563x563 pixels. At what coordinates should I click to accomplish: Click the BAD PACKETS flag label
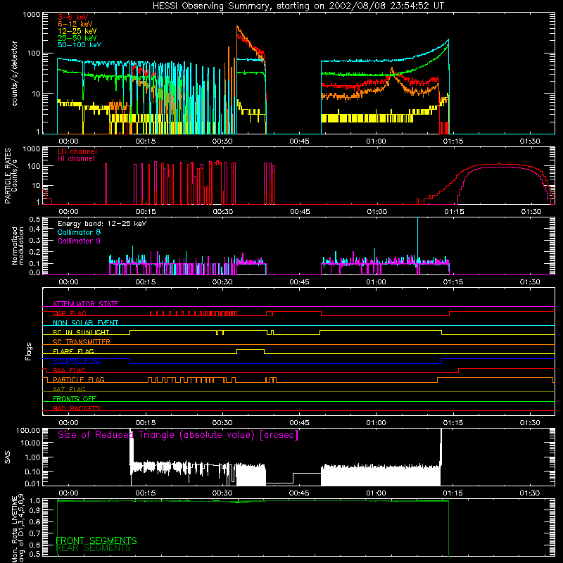(x=77, y=408)
